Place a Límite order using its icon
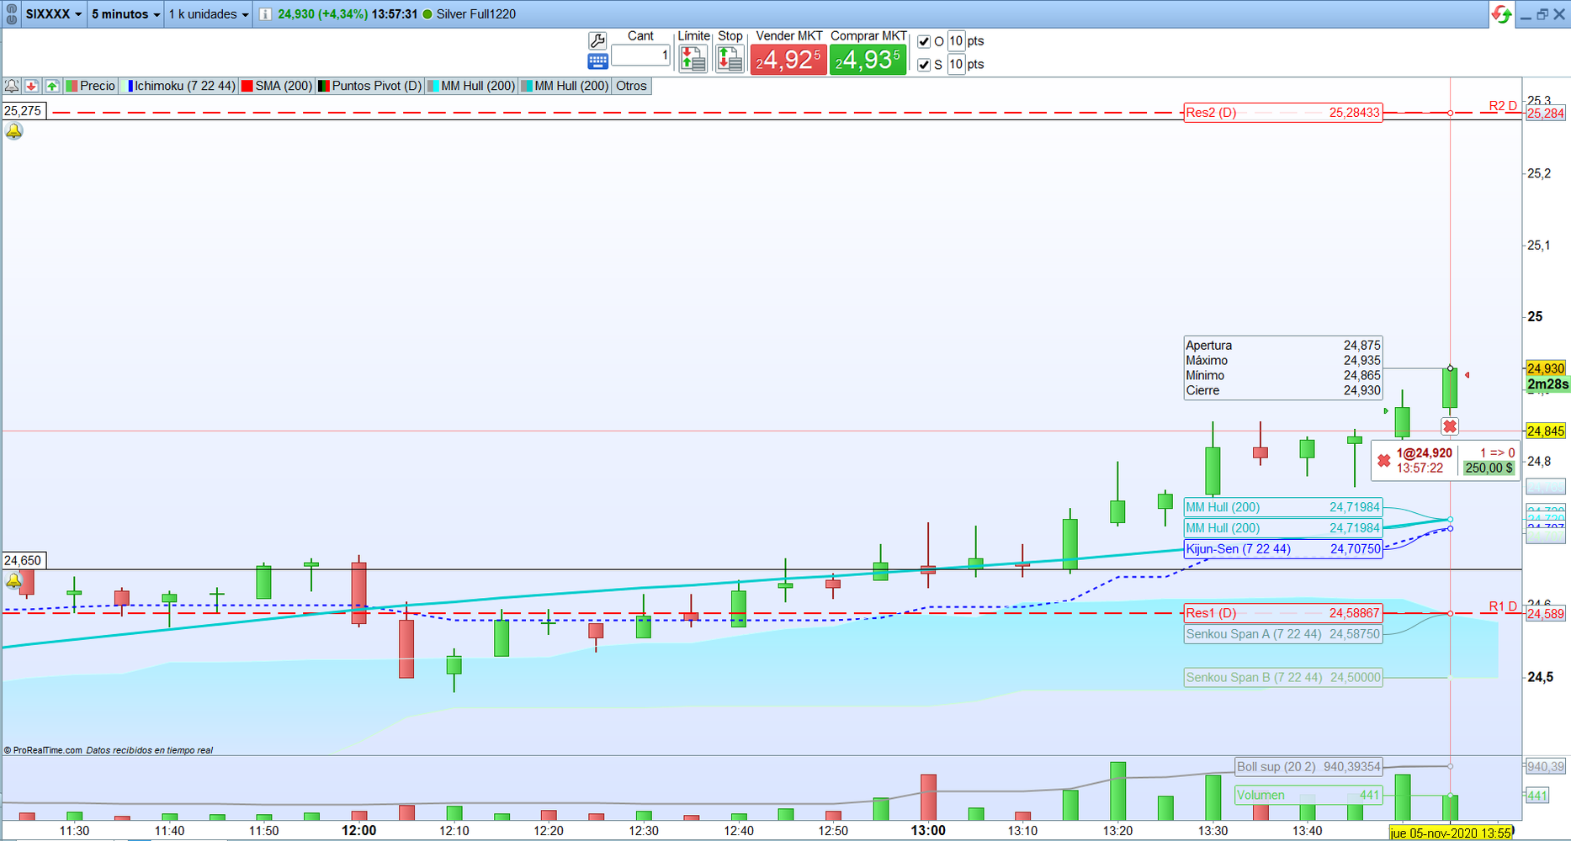This screenshot has width=1571, height=841. pos(693,59)
